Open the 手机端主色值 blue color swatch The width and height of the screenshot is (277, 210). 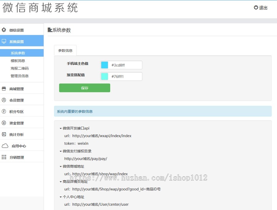(105, 65)
